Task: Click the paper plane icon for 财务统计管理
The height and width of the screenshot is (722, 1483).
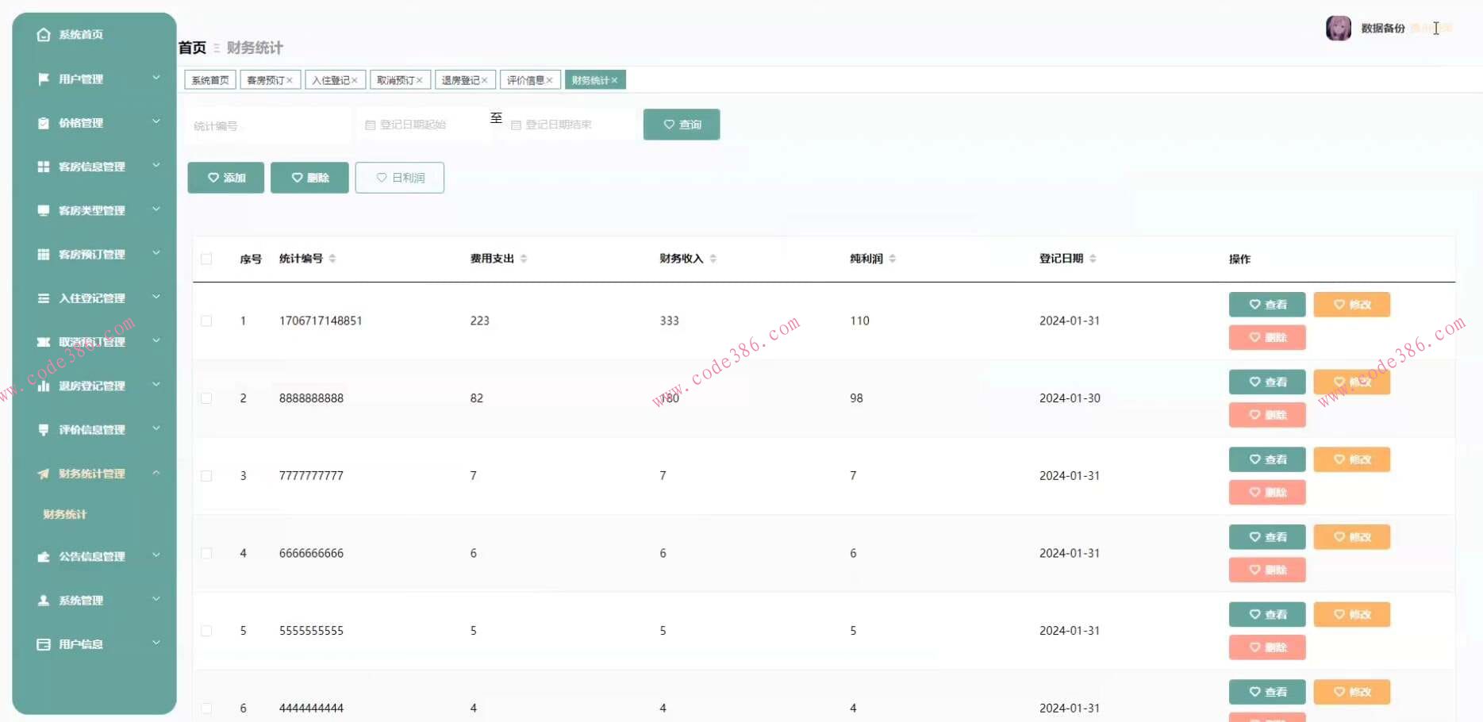Action: tap(44, 474)
